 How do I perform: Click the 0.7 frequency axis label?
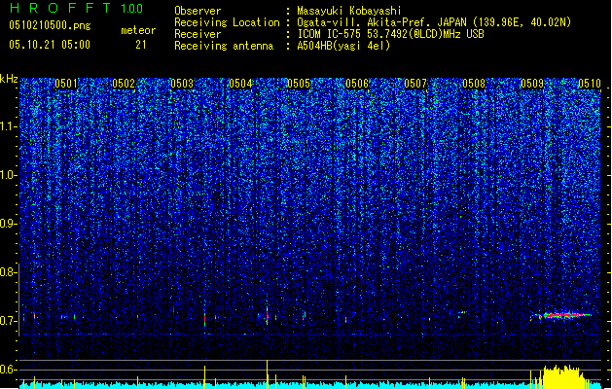pyautogui.click(x=9, y=321)
